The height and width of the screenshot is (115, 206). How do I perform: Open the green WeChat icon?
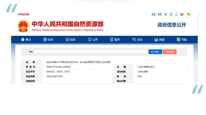pos(189,14)
